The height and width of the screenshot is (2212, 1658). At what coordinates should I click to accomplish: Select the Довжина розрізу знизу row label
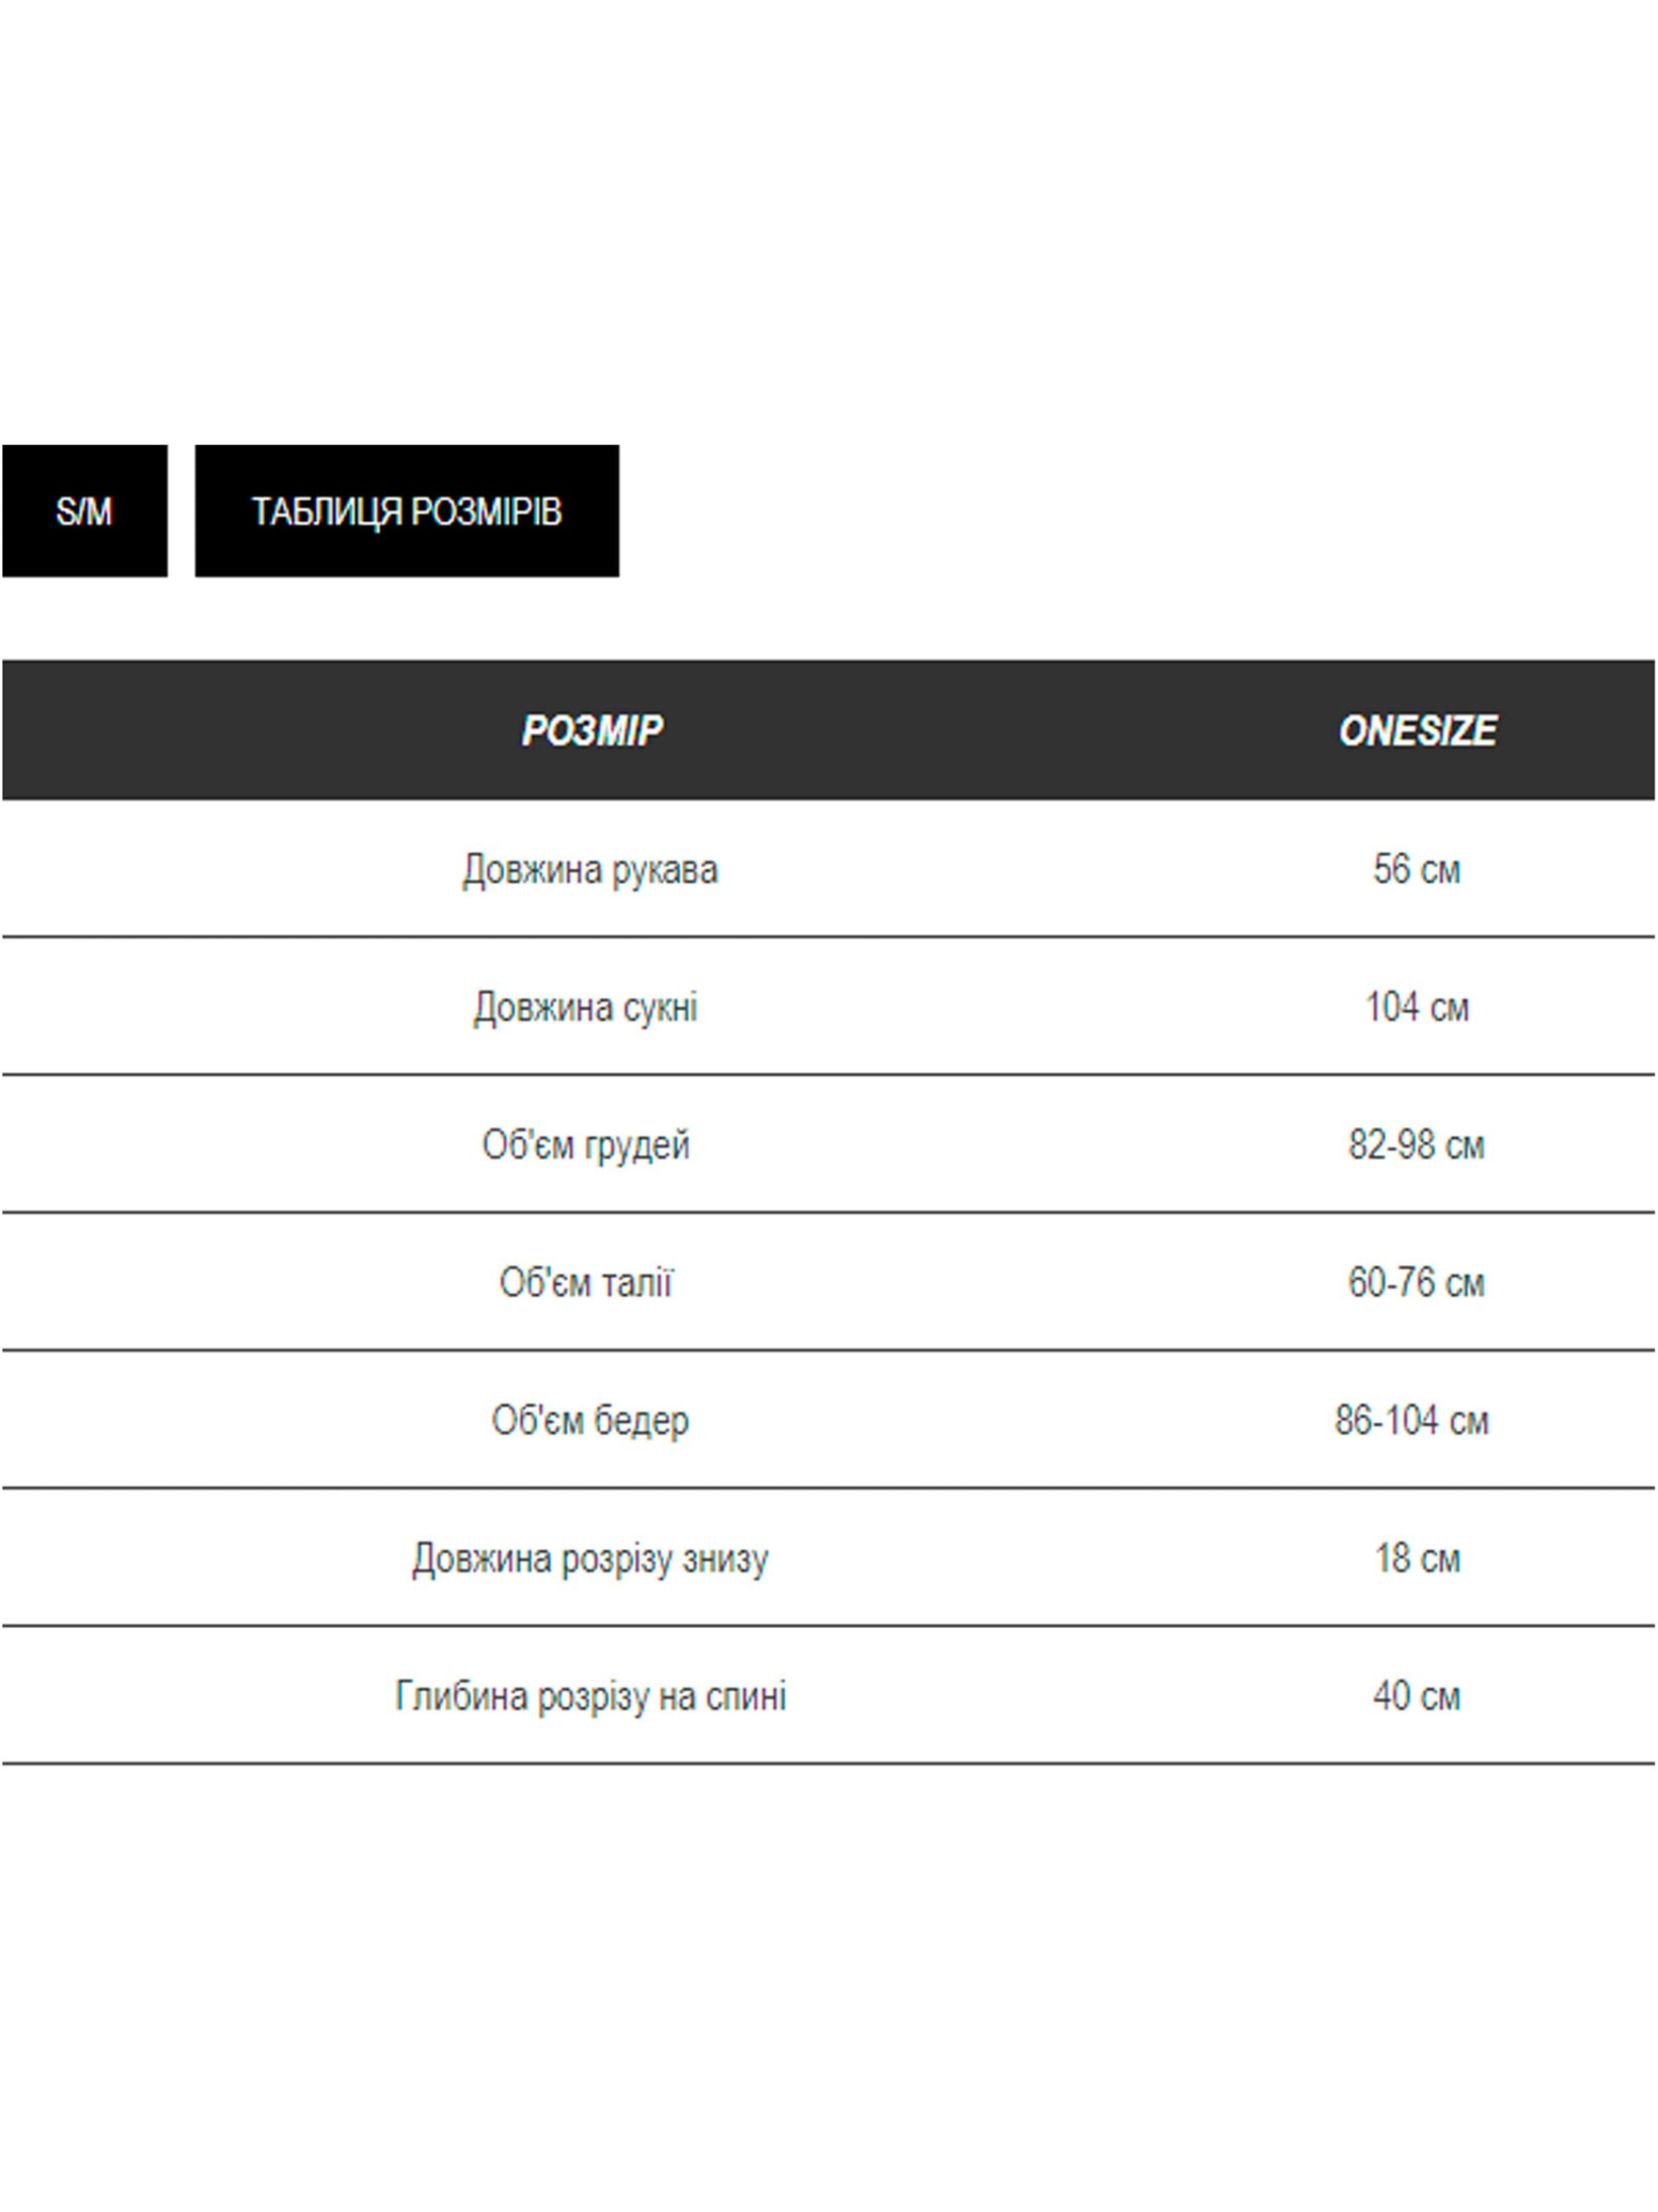click(590, 1559)
